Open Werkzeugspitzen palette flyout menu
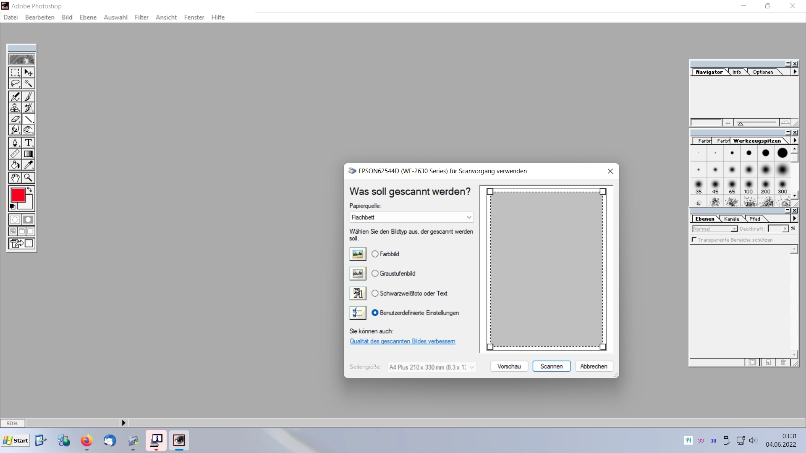This screenshot has width=806, height=453. [795, 141]
